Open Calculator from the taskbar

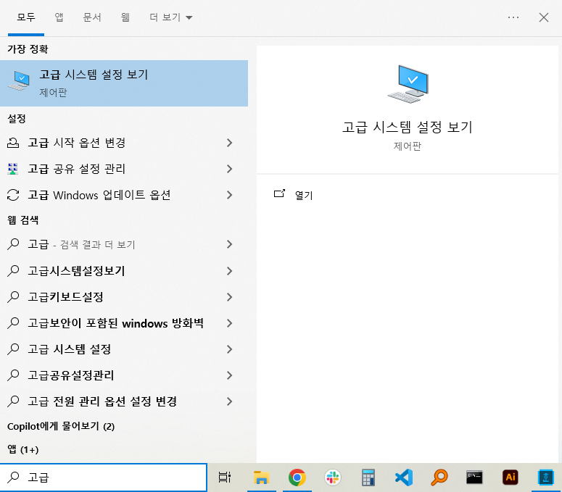(x=368, y=478)
